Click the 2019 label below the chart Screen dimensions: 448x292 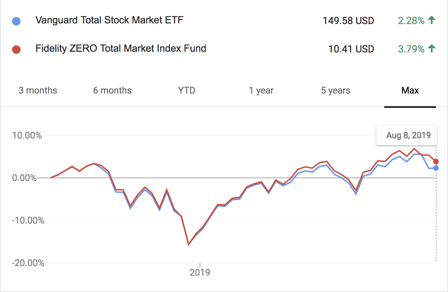200,273
